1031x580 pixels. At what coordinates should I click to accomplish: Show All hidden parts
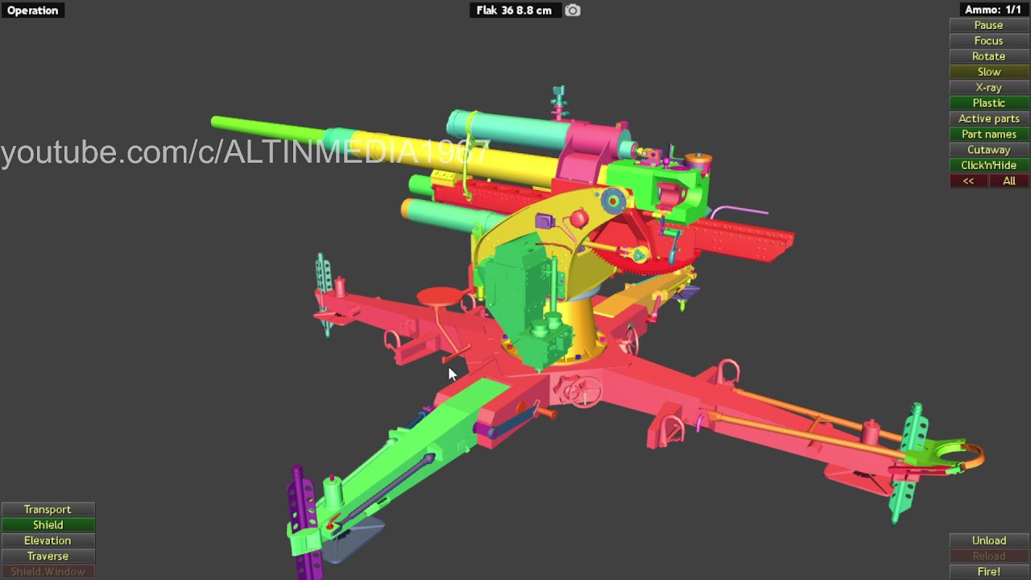(1008, 181)
